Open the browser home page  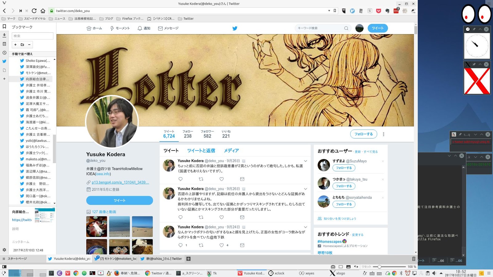pos(43,11)
